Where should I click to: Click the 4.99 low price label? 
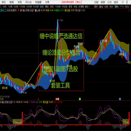tap(25, 93)
